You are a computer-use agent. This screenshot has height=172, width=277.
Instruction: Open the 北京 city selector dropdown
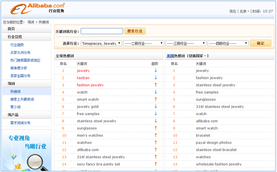click(x=244, y=11)
